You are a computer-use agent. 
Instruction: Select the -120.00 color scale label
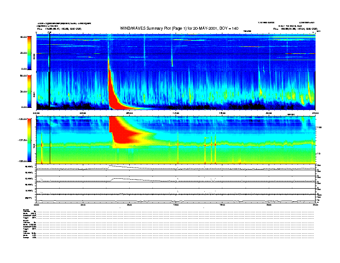pyautogui.click(x=22, y=119)
